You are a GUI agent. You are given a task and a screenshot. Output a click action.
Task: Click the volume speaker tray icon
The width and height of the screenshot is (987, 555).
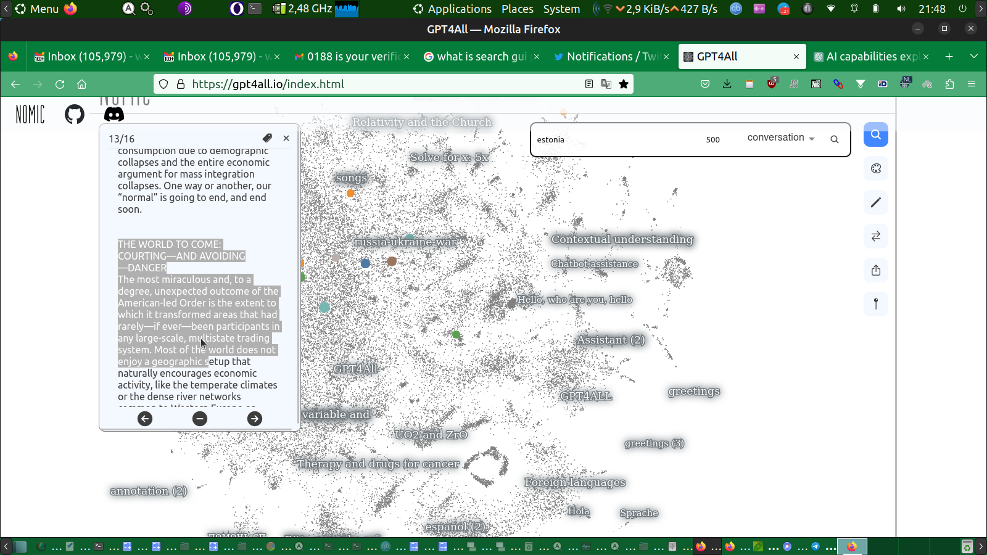point(901,9)
